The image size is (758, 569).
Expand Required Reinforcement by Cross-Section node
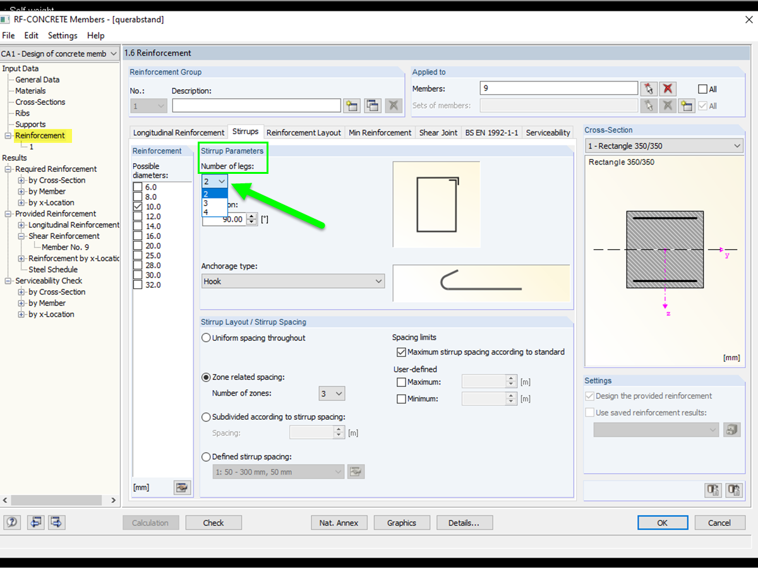click(21, 180)
